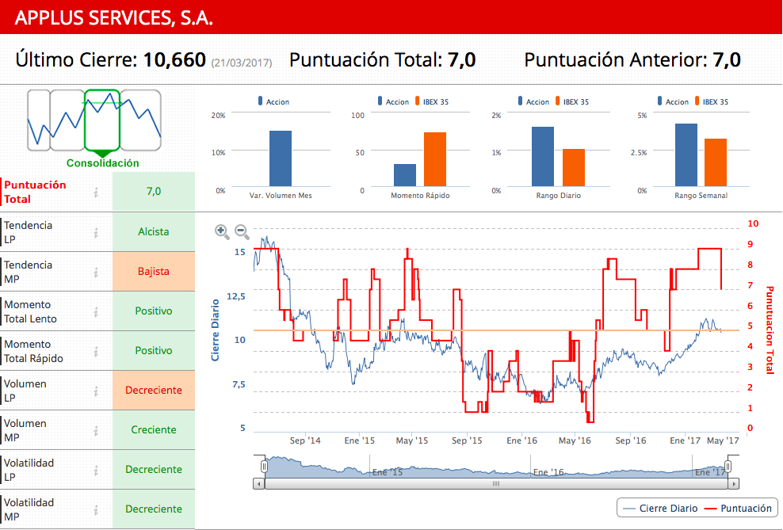Click the date (21/03/2017) text
The width and height of the screenshot is (783, 530).
(x=242, y=63)
